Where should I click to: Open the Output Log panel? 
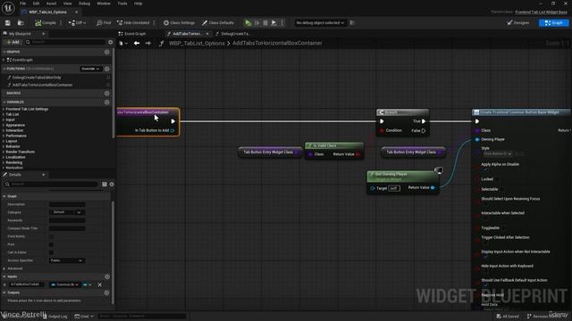click(x=55, y=317)
